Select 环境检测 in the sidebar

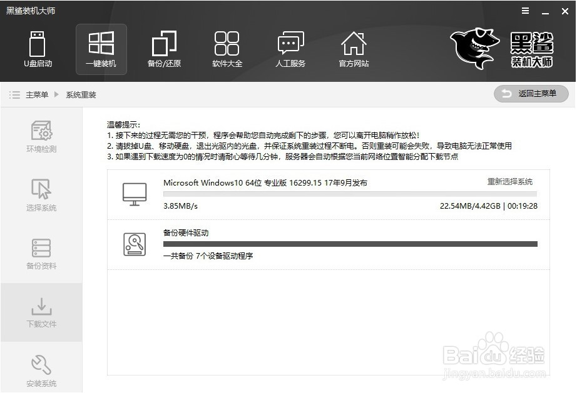41,134
